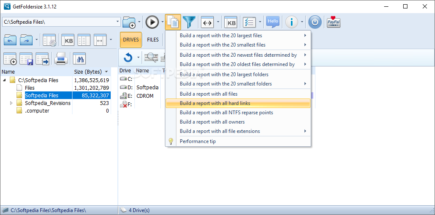This screenshot has height=215, width=435.
Task: Choose Build a report with 20 largest files
Action: (238, 36)
